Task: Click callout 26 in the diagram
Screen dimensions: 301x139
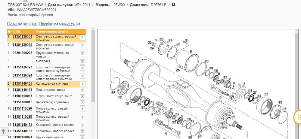Action: point(206,61)
